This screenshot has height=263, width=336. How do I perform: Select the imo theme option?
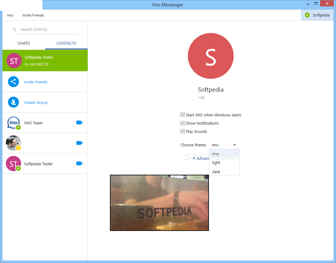point(224,154)
